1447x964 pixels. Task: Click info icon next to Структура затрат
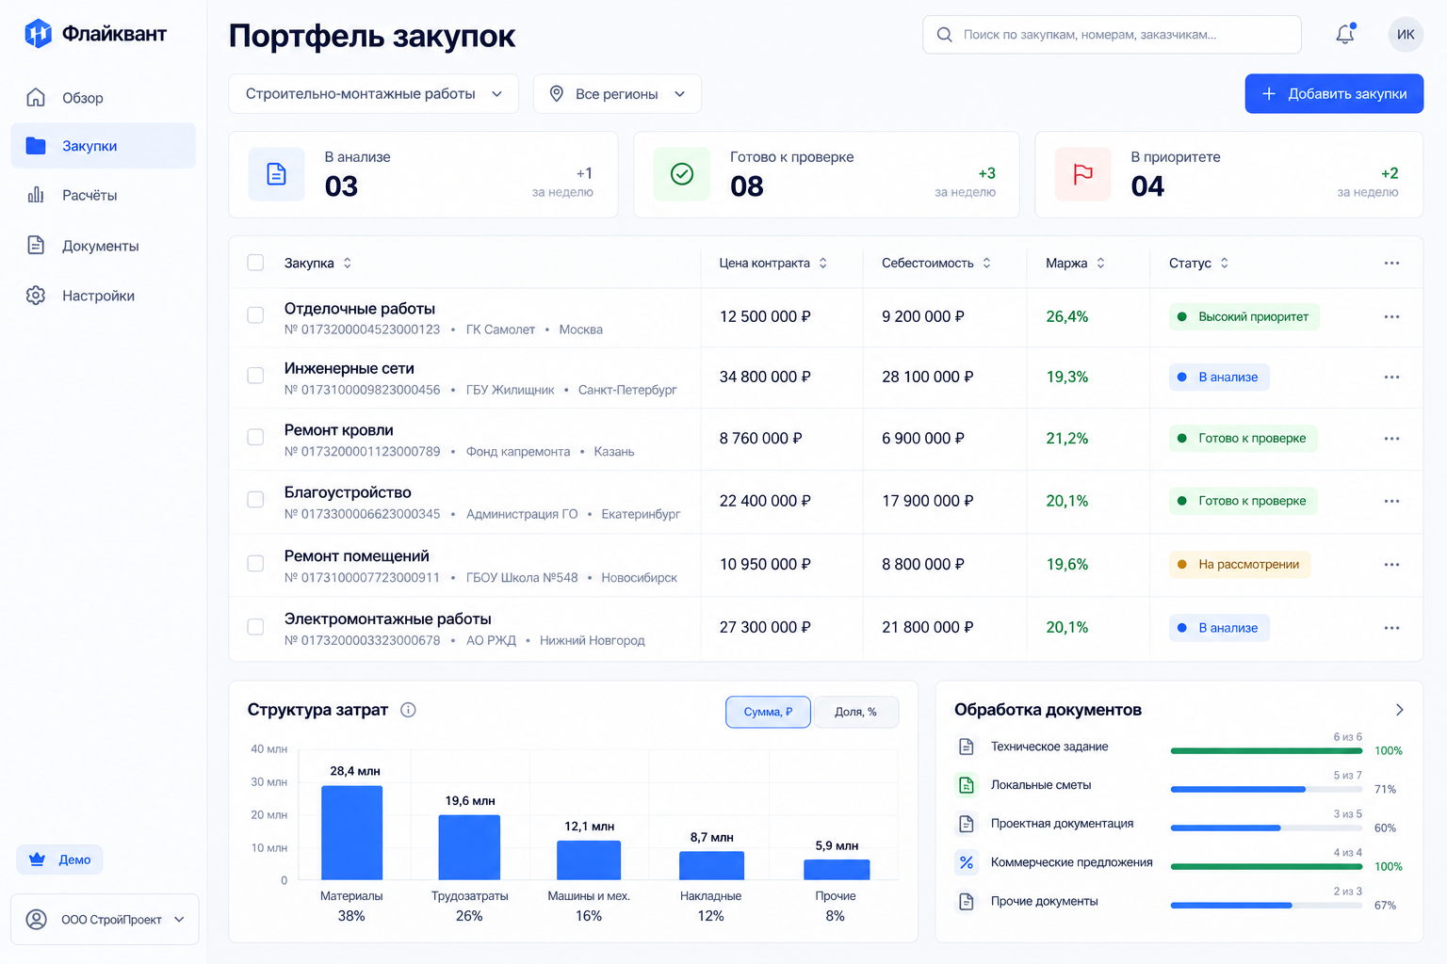tap(408, 710)
